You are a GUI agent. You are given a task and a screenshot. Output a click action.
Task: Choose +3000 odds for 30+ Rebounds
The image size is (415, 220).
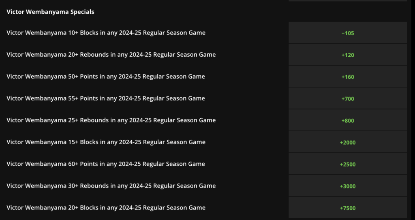(x=348, y=186)
